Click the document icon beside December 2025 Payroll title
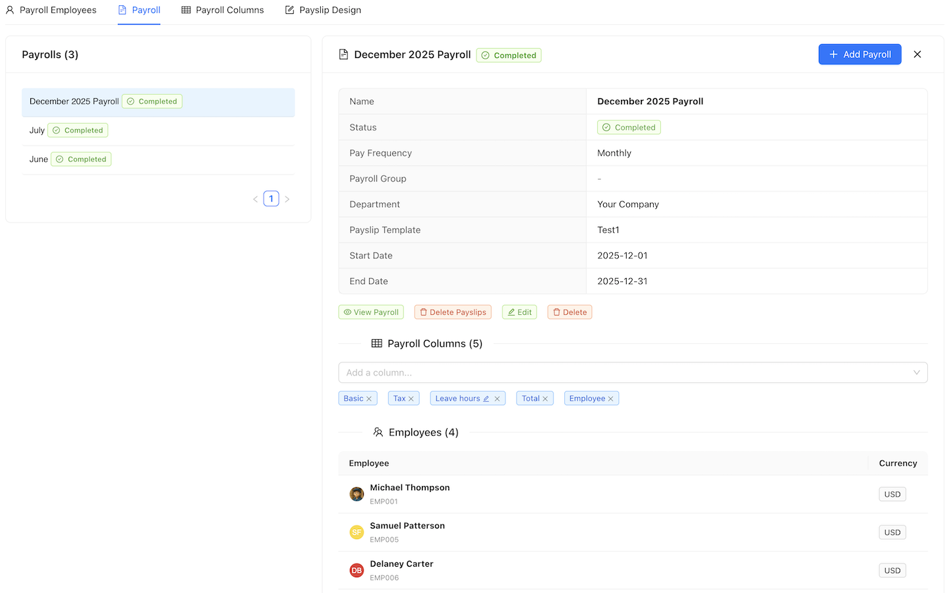Image resolution: width=949 pixels, height=593 pixels. (x=343, y=55)
